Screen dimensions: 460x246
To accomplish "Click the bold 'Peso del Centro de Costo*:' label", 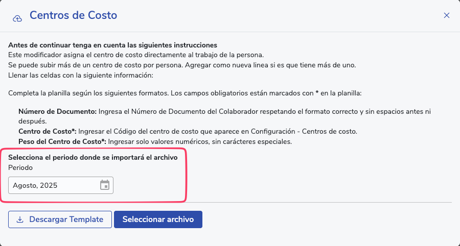I will point(62,141).
